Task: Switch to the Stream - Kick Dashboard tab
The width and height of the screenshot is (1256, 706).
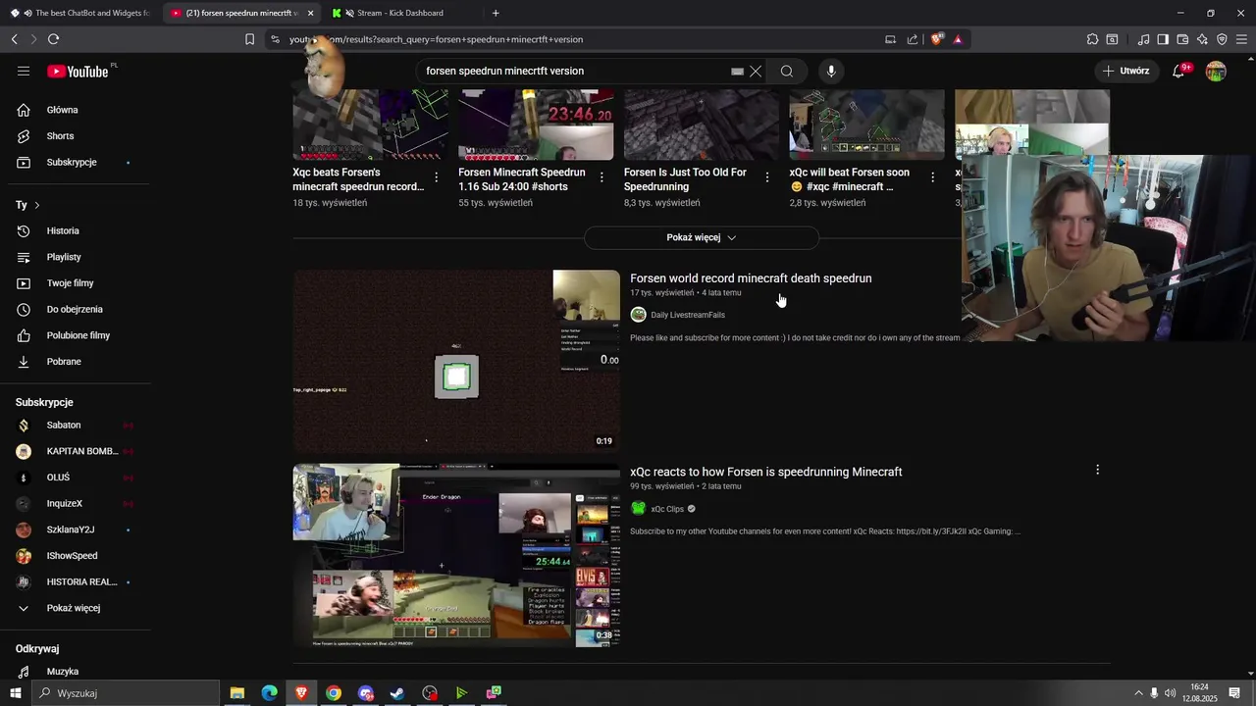Action: point(399,13)
